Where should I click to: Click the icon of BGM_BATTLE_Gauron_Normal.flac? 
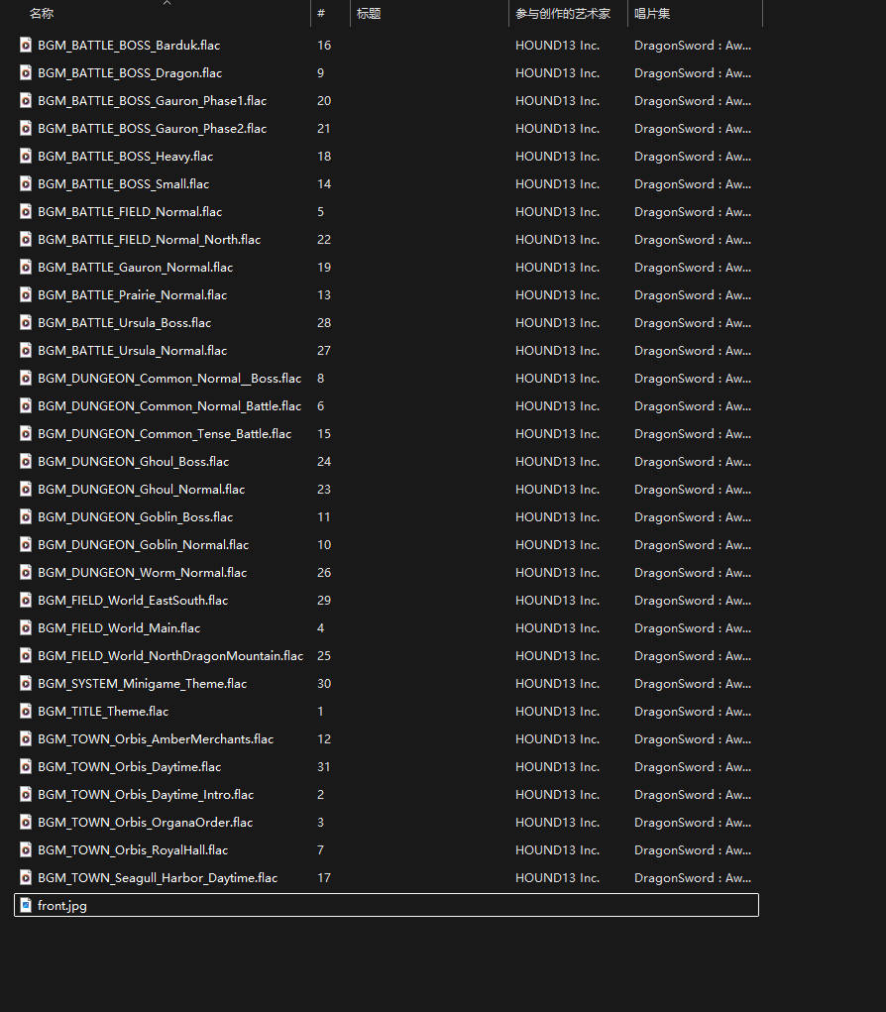point(25,268)
